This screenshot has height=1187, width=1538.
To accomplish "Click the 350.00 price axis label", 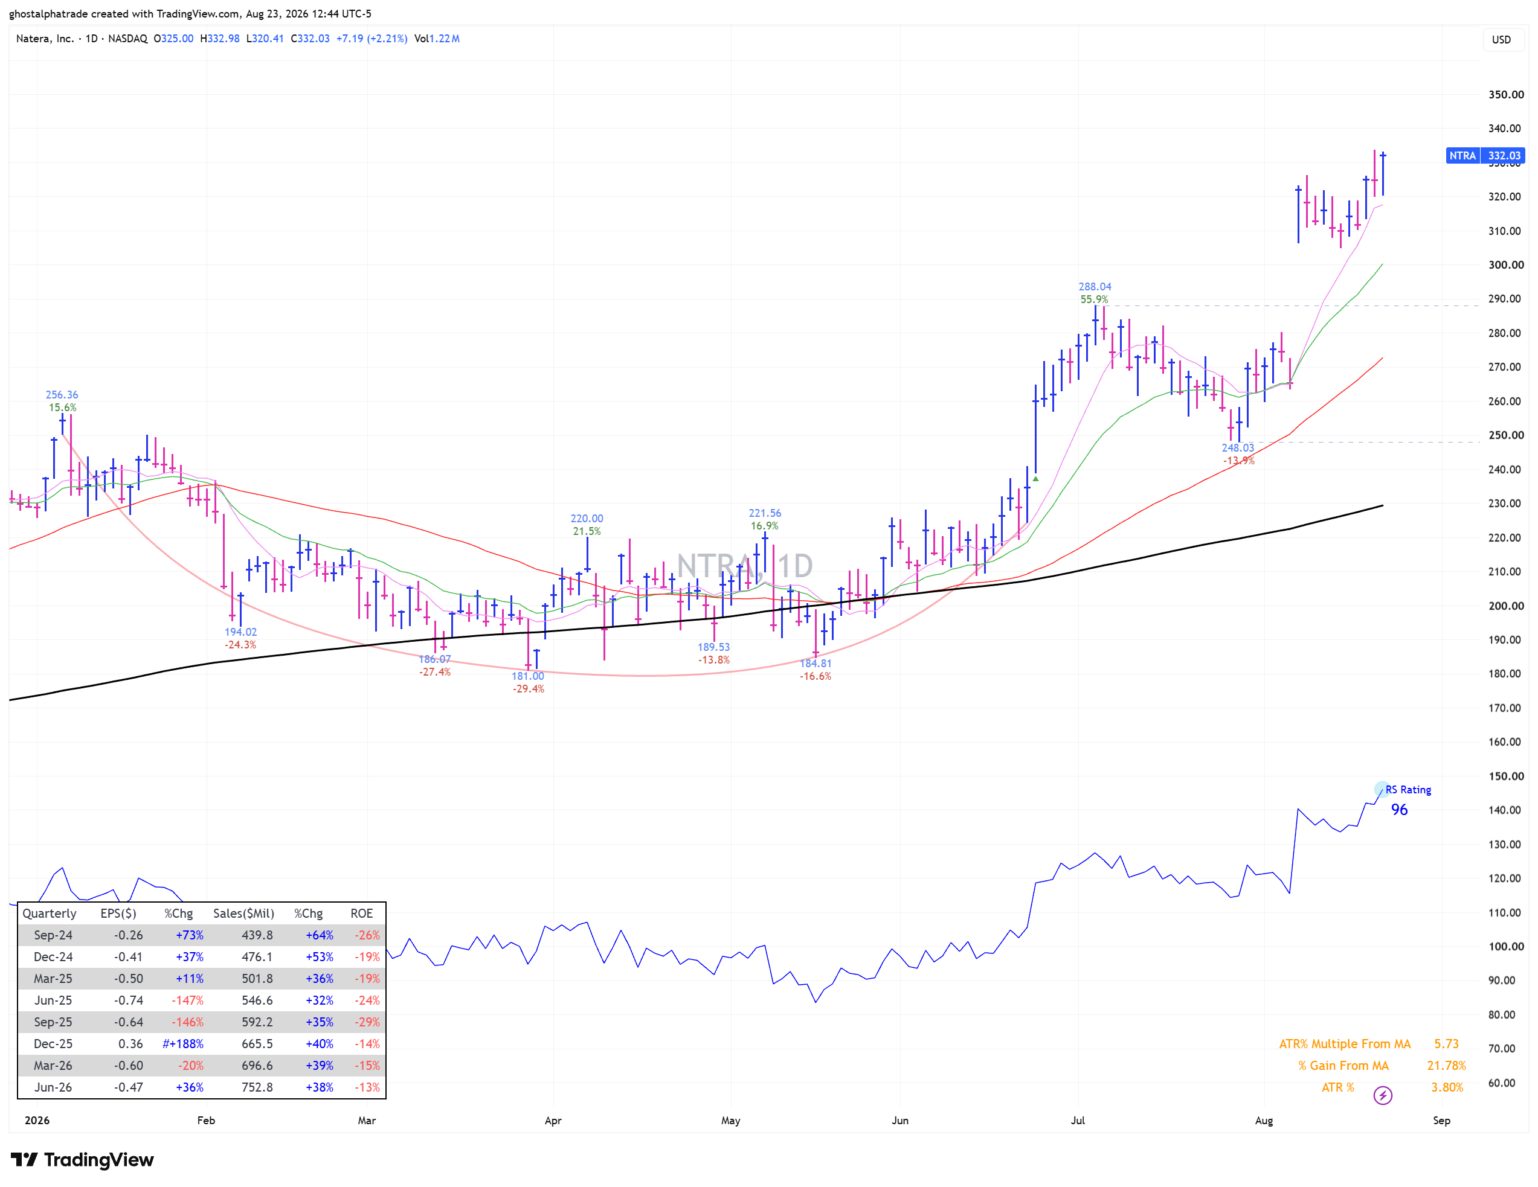I will (1505, 94).
